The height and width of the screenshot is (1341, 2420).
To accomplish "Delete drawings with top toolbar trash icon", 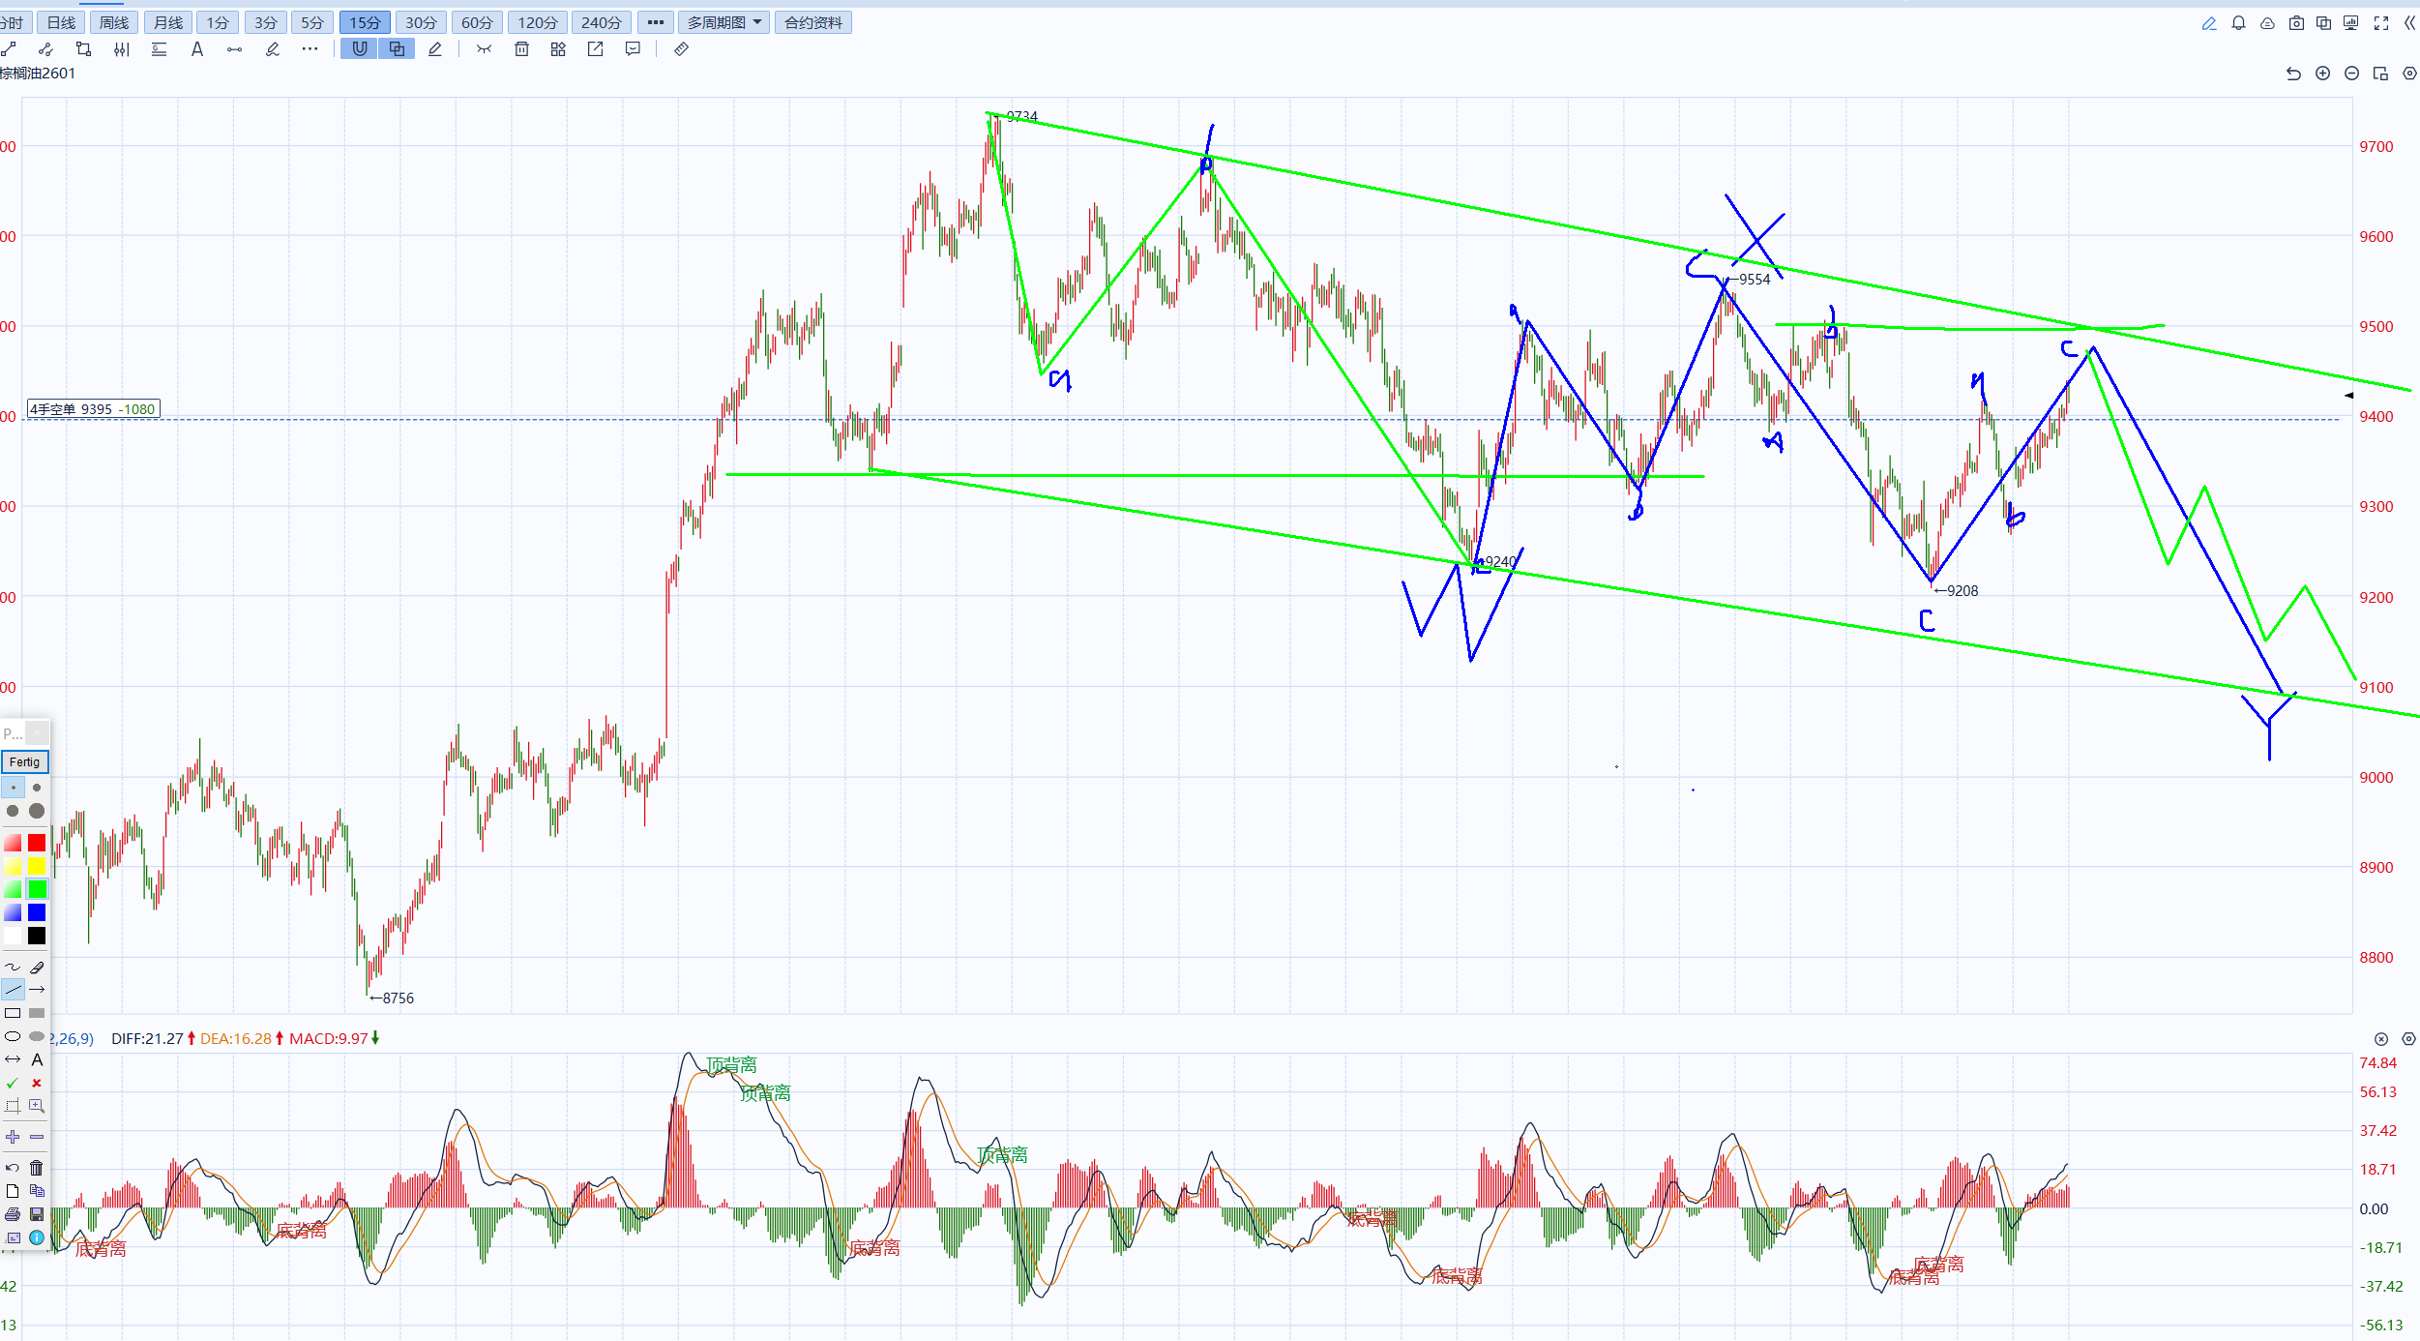I will pyautogui.click(x=521, y=49).
